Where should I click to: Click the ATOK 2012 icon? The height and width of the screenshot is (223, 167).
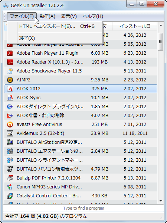pyautogui.click(x=10, y=89)
